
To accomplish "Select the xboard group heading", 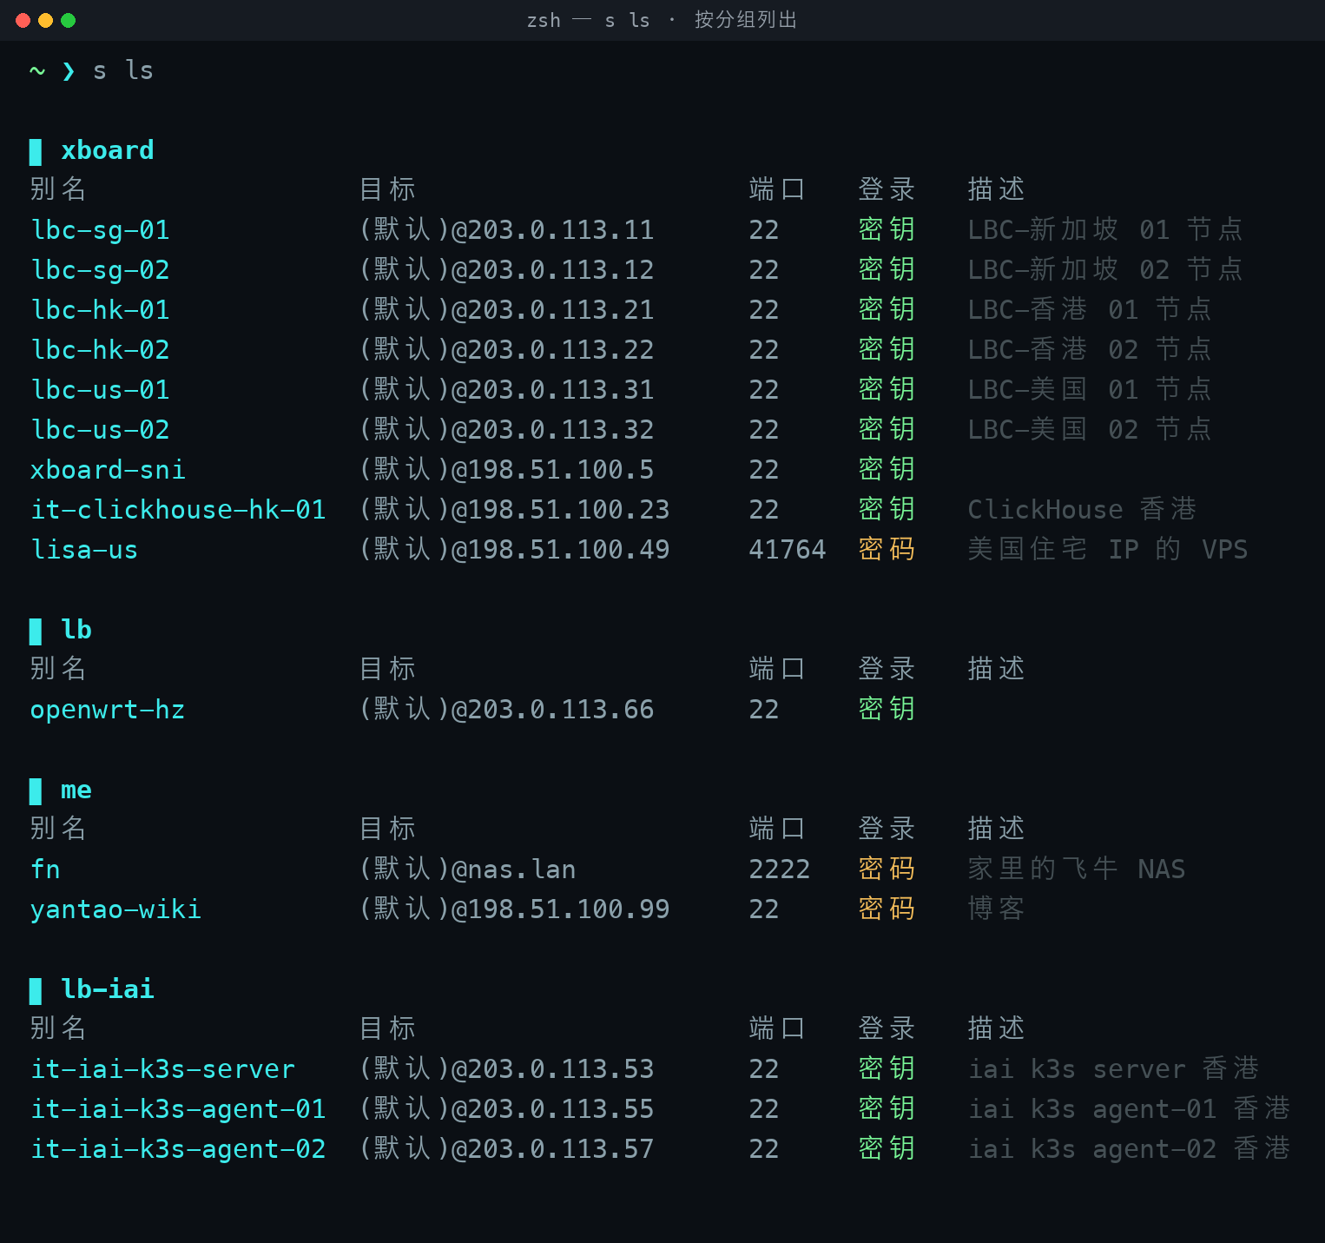I will pos(108,150).
